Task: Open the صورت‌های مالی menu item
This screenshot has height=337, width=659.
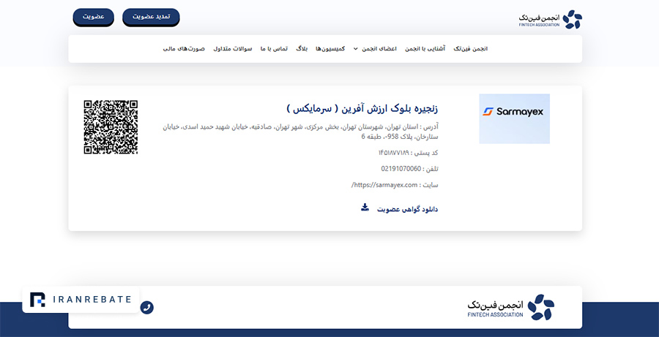Action: 184,49
